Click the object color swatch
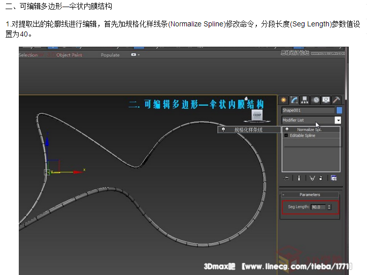367x275 pixels. point(339,110)
